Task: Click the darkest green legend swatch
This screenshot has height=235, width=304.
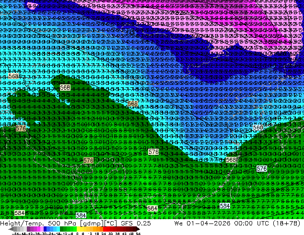Action: (62, 229)
